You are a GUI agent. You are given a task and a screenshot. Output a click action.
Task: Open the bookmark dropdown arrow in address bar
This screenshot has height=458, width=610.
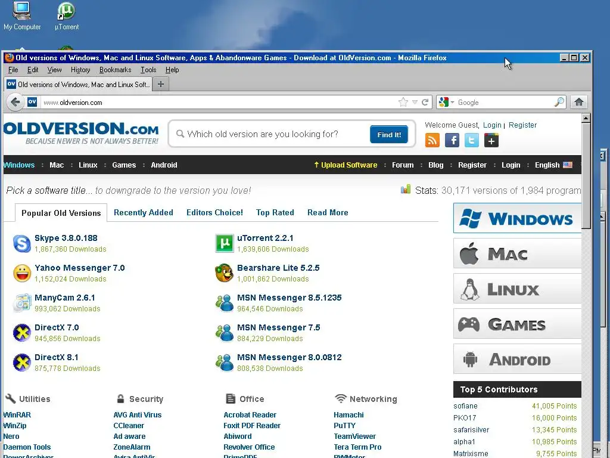pos(415,103)
